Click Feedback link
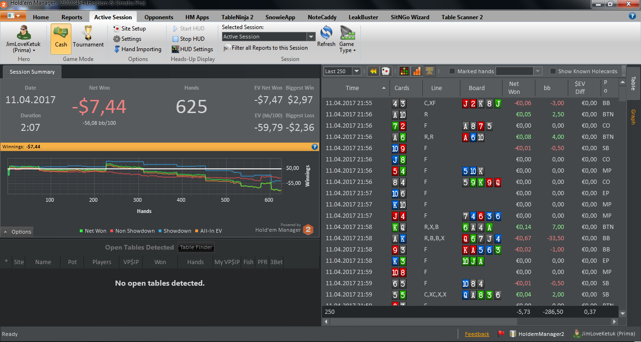The height and width of the screenshot is (342, 641). click(477, 334)
